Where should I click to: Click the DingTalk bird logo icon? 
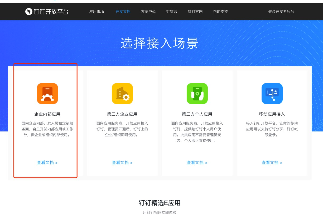click(28, 12)
